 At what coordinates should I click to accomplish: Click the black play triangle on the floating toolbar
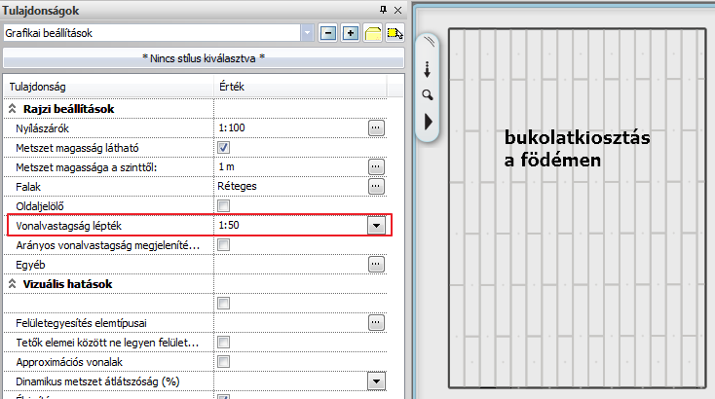click(428, 122)
